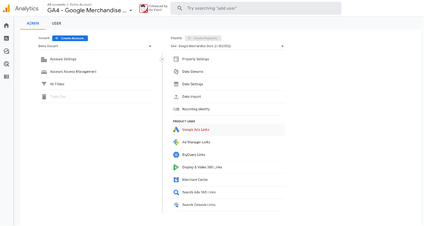The height and width of the screenshot is (226, 424).
Task: Open the Explore icon in sidebar
Action: [x=7, y=51]
